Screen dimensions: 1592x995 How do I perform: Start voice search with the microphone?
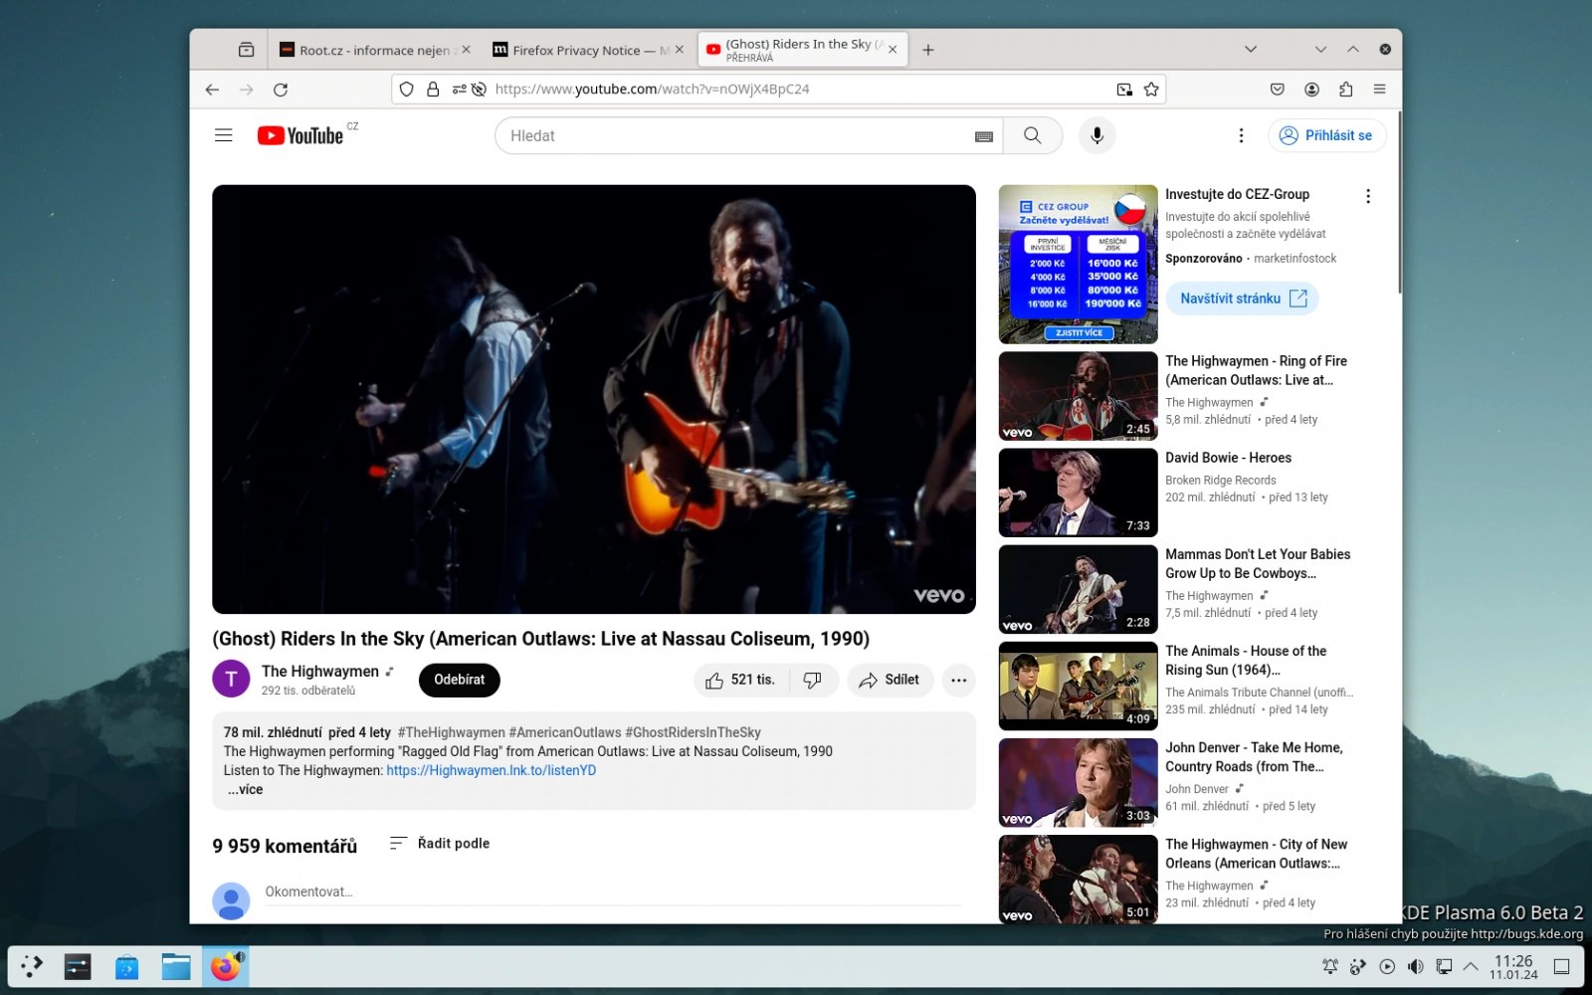point(1097,135)
